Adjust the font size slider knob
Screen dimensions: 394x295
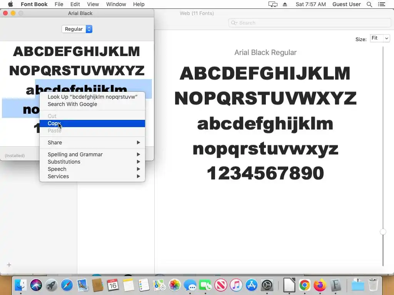[x=383, y=232]
